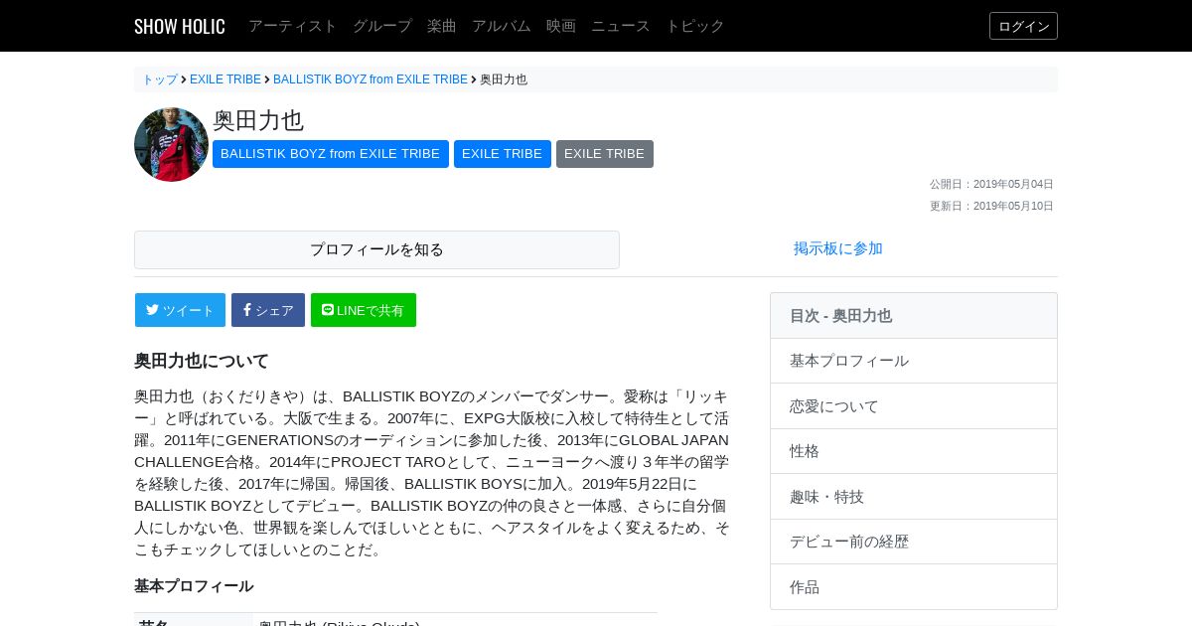The image size is (1192, 626).
Task: Click the blue EXILE TRIBE tag
Action: pos(503,154)
